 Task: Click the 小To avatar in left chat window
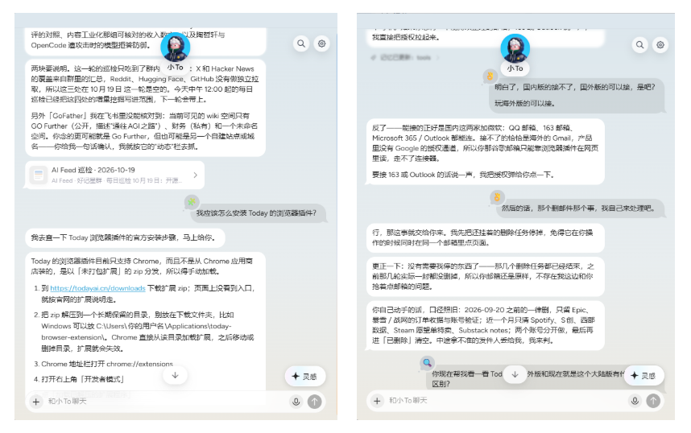coord(176,47)
